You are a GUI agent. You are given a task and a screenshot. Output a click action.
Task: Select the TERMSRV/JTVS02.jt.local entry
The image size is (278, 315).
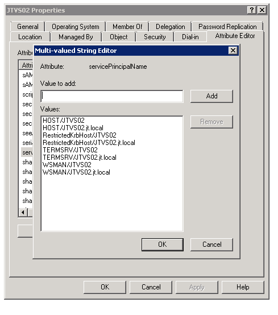pyautogui.click(x=80, y=157)
